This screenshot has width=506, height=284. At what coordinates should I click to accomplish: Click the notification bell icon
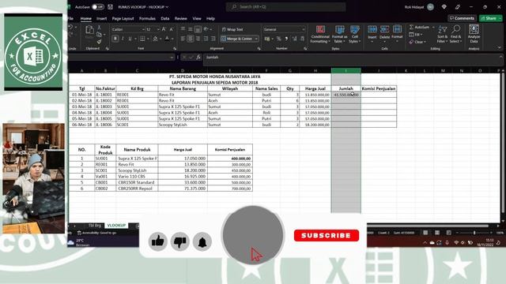[x=202, y=242]
